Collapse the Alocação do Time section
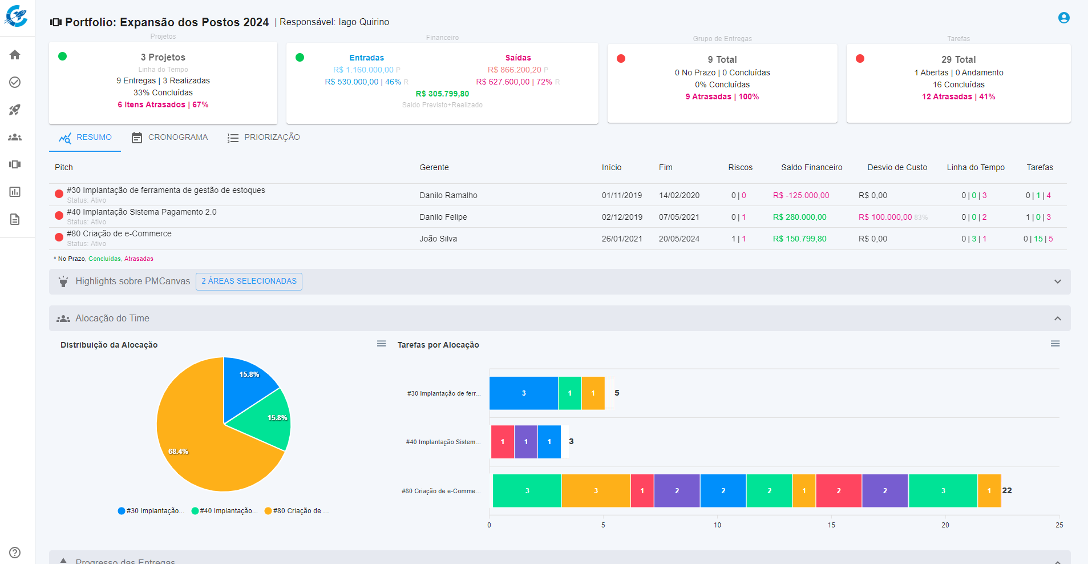The width and height of the screenshot is (1088, 564). click(1057, 319)
